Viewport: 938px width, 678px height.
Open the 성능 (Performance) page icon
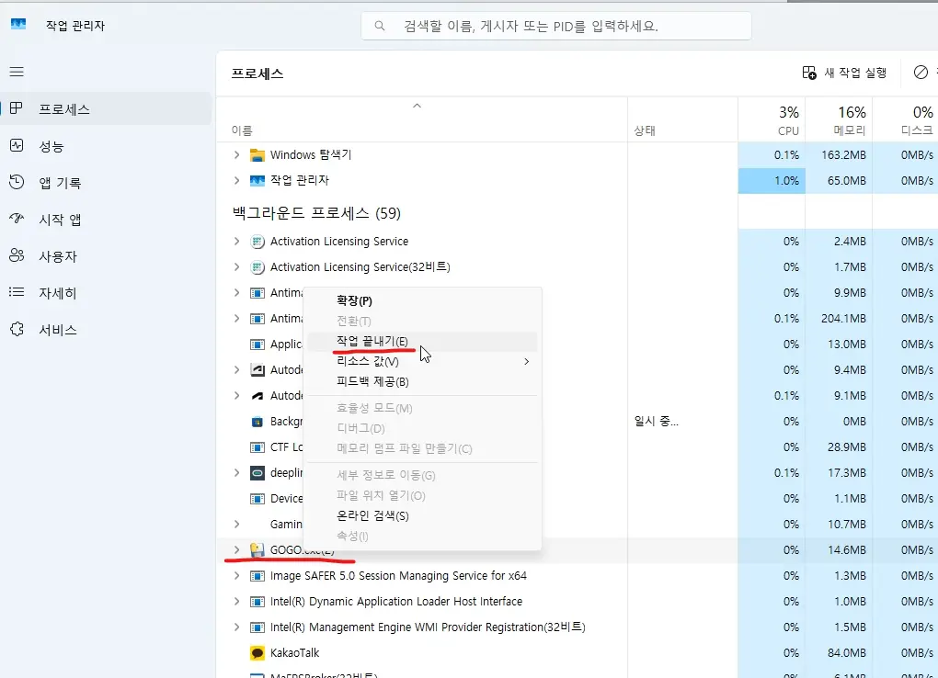(17, 146)
